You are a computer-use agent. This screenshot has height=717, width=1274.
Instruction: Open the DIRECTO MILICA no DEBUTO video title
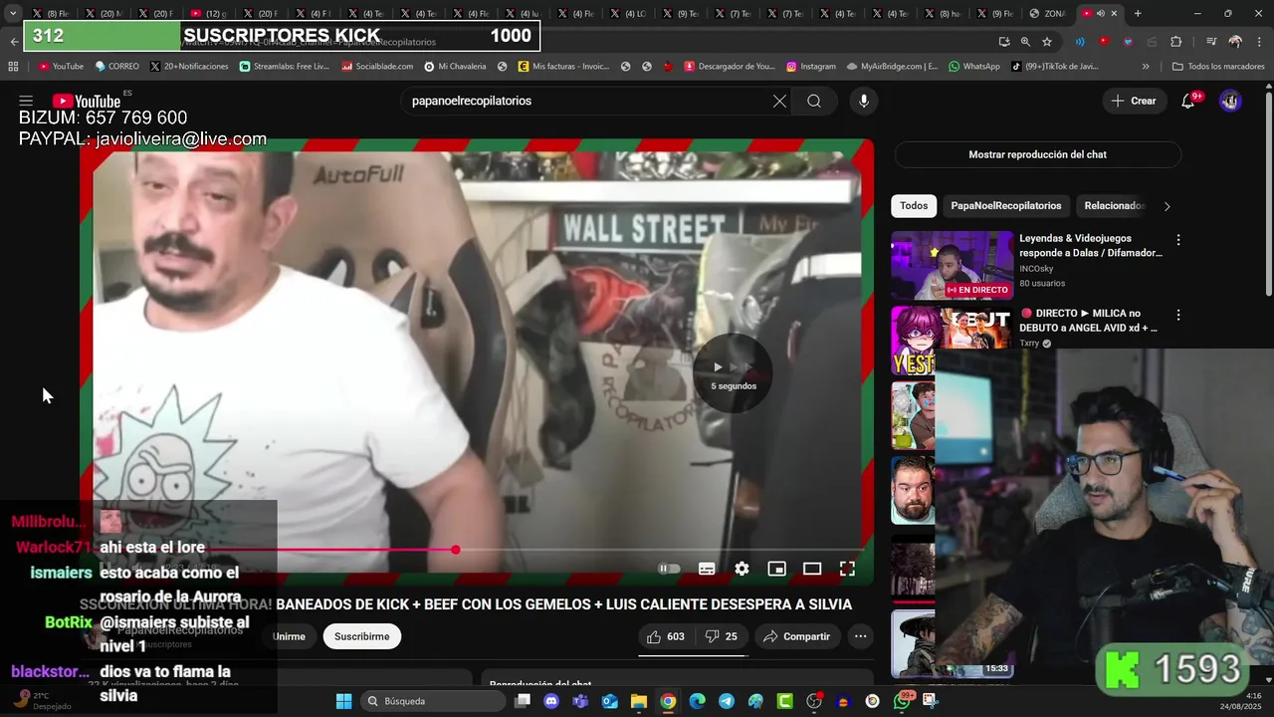tap(1088, 321)
